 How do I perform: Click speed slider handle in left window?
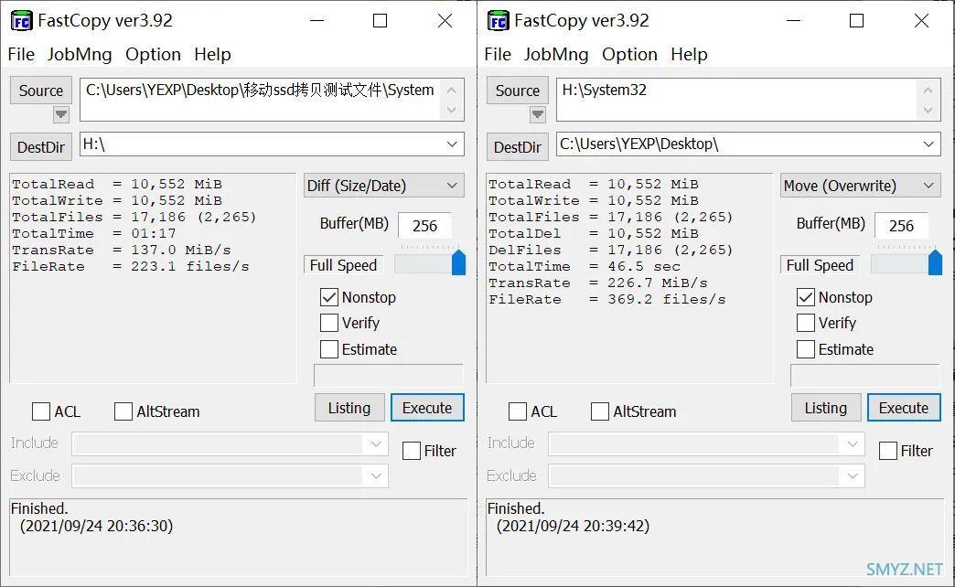[458, 262]
